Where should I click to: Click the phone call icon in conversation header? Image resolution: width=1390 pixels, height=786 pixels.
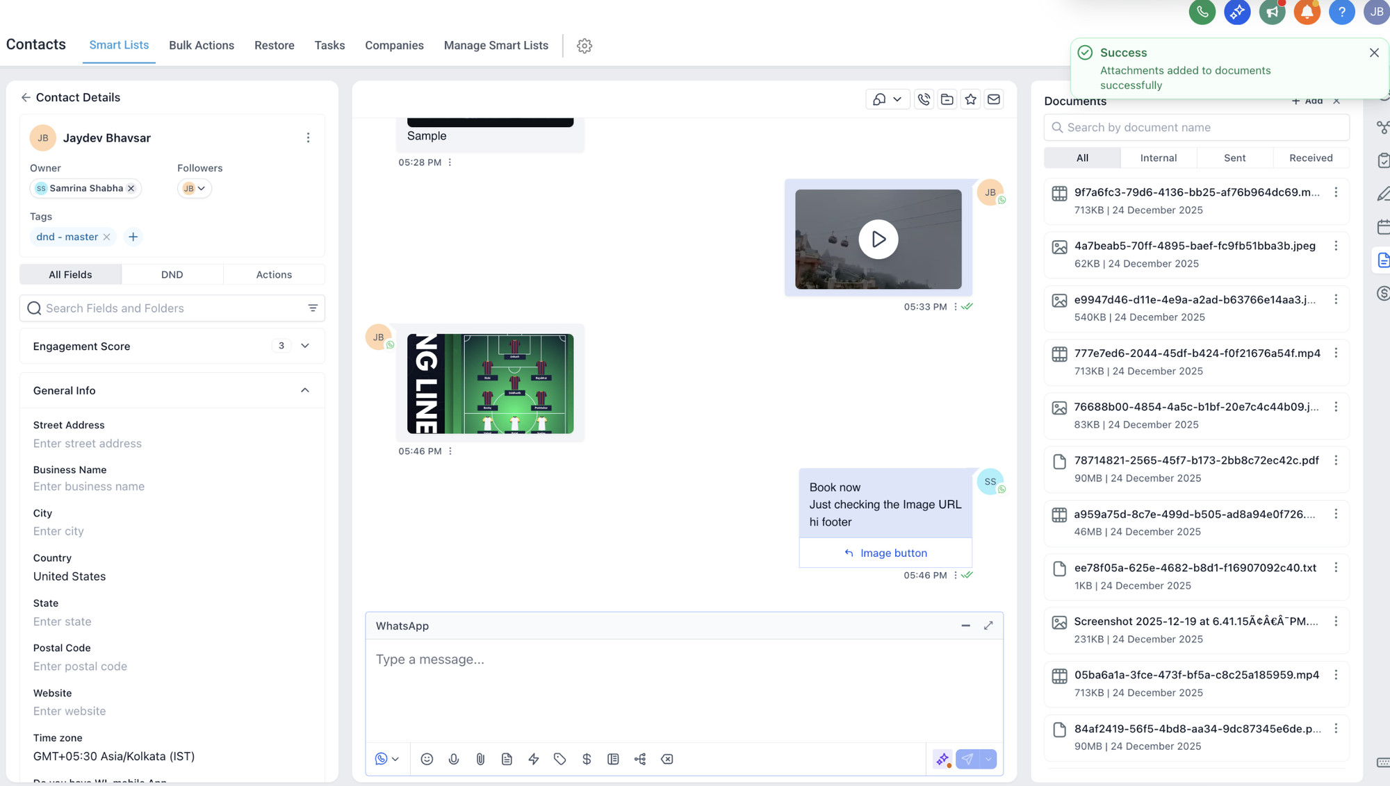[924, 99]
